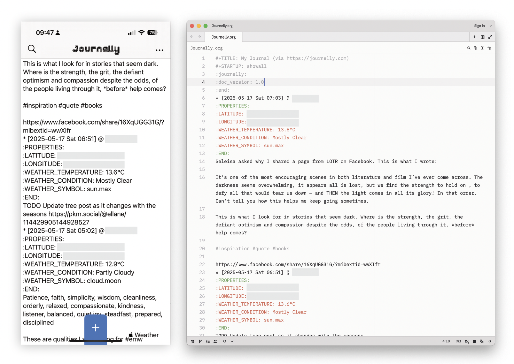Open the Org language selector
514x364 pixels.
coord(458,341)
